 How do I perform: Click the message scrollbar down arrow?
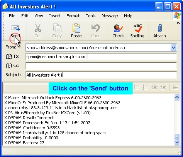pos(177,142)
